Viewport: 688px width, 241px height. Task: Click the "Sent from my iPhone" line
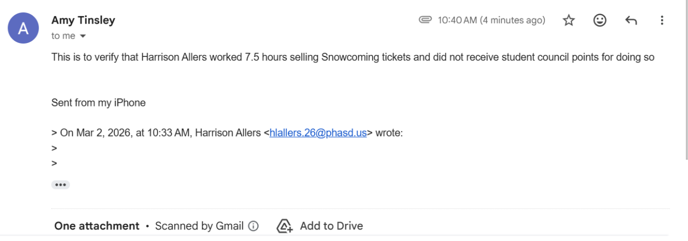(x=98, y=102)
